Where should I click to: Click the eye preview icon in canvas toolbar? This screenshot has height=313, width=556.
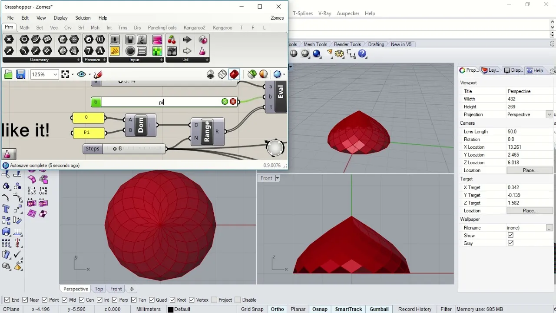81,74
